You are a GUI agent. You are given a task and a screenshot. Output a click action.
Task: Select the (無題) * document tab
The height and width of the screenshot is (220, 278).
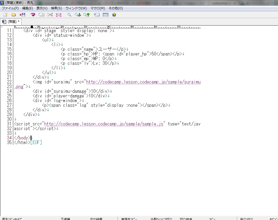coord(11,22)
